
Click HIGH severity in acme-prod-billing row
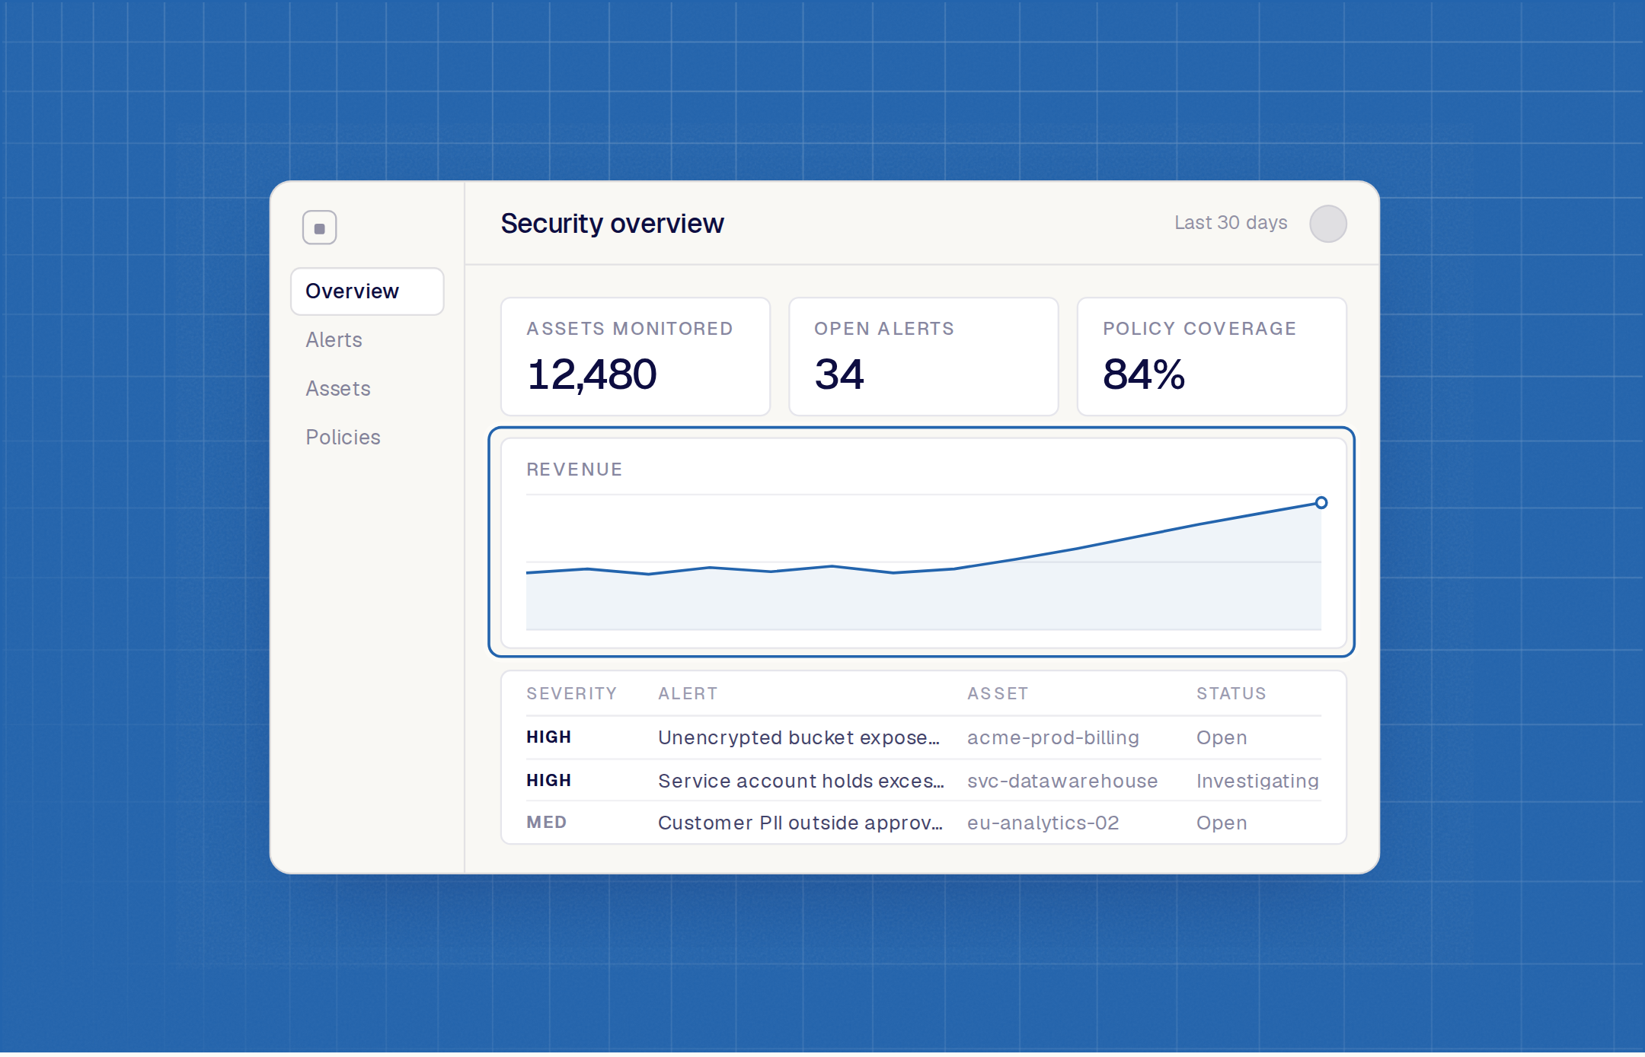point(548,737)
